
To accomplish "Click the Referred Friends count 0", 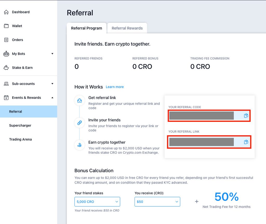I will click(77, 67).
